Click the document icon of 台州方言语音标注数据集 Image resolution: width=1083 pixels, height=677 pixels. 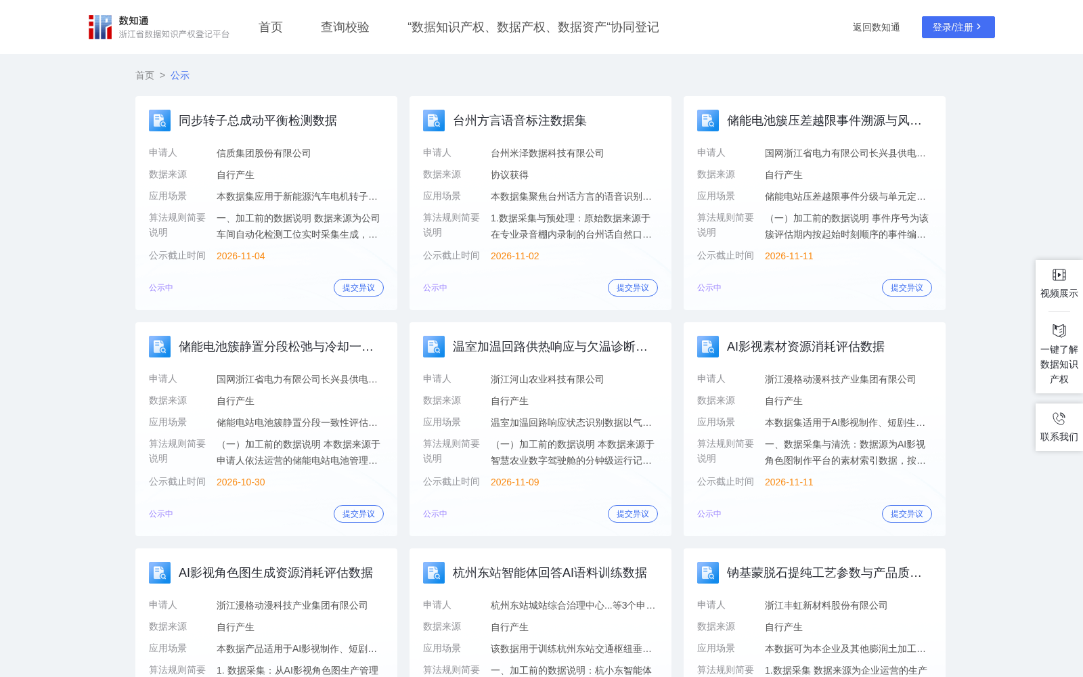[x=434, y=121]
